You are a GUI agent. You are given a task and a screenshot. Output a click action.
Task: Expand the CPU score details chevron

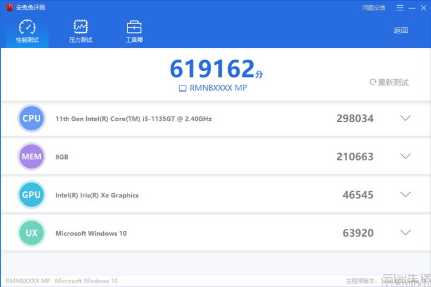point(406,118)
